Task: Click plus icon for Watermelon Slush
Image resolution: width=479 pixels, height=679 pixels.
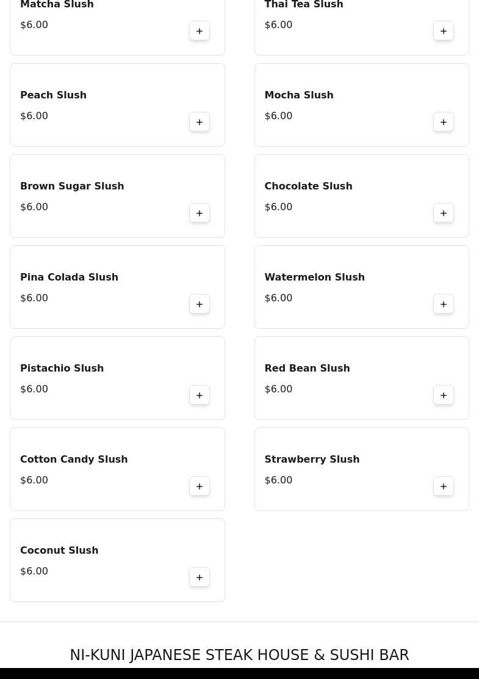Action: click(444, 304)
